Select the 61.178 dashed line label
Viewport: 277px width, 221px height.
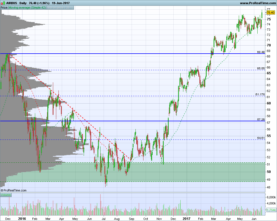pyautogui.click(x=260, y=94)
